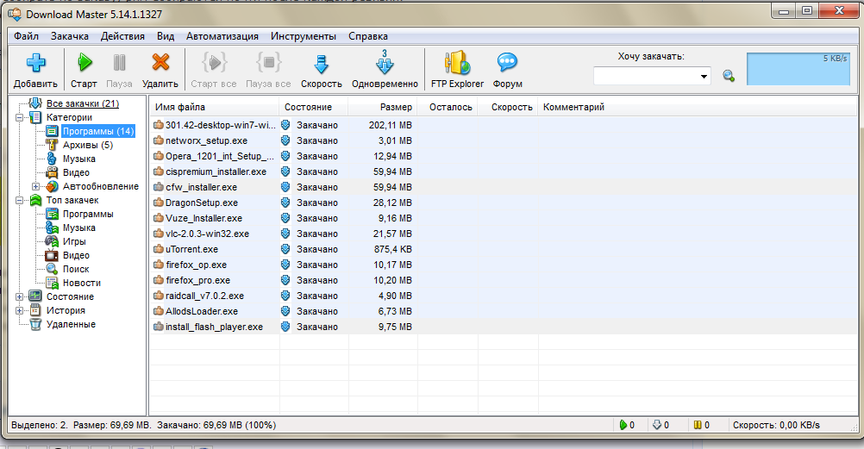Click the blue speed graph panel
The height and width of the screenshot is (449, 864).
(798, 69)
